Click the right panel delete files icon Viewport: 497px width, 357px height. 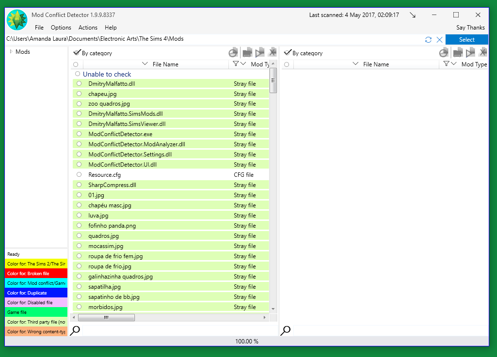click(x=483, y=52)
